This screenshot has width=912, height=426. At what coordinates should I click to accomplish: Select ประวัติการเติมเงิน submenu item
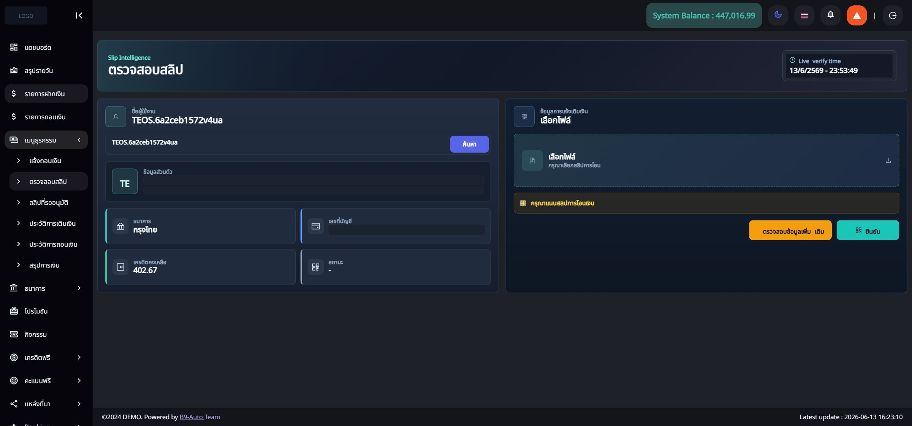tap(48, 223)
